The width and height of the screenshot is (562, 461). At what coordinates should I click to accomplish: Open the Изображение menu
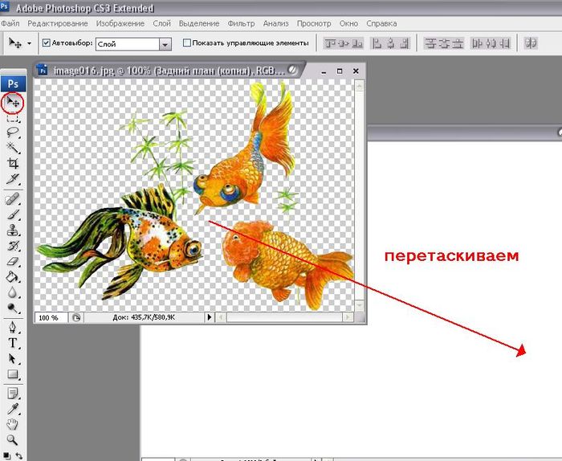[120, 23]
